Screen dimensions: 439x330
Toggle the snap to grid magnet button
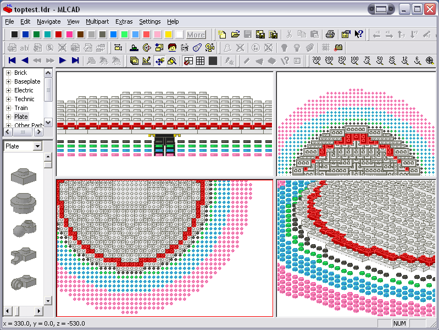click(x=188, y=61)
